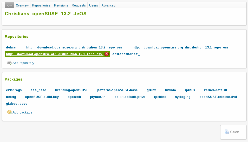Open the patterns-openSUSE-base package

coord(117,90)
